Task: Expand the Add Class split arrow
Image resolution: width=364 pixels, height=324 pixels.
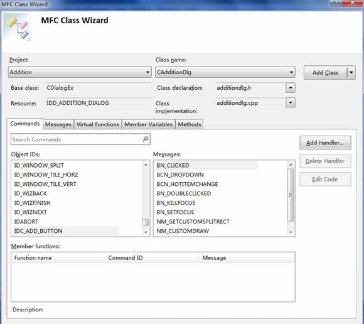Action: 351,73
